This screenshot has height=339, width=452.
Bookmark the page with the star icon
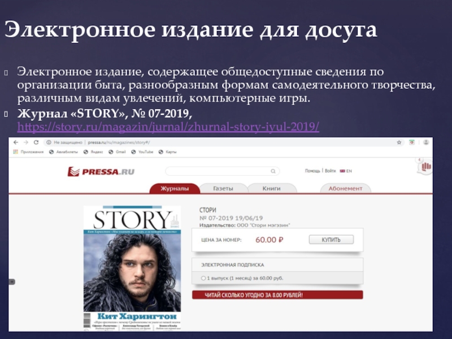click(x=399, y=142)
